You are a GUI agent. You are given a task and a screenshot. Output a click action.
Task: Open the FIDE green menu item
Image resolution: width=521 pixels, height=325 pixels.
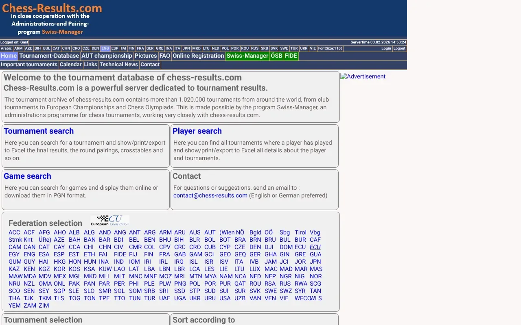click(291, 56)
